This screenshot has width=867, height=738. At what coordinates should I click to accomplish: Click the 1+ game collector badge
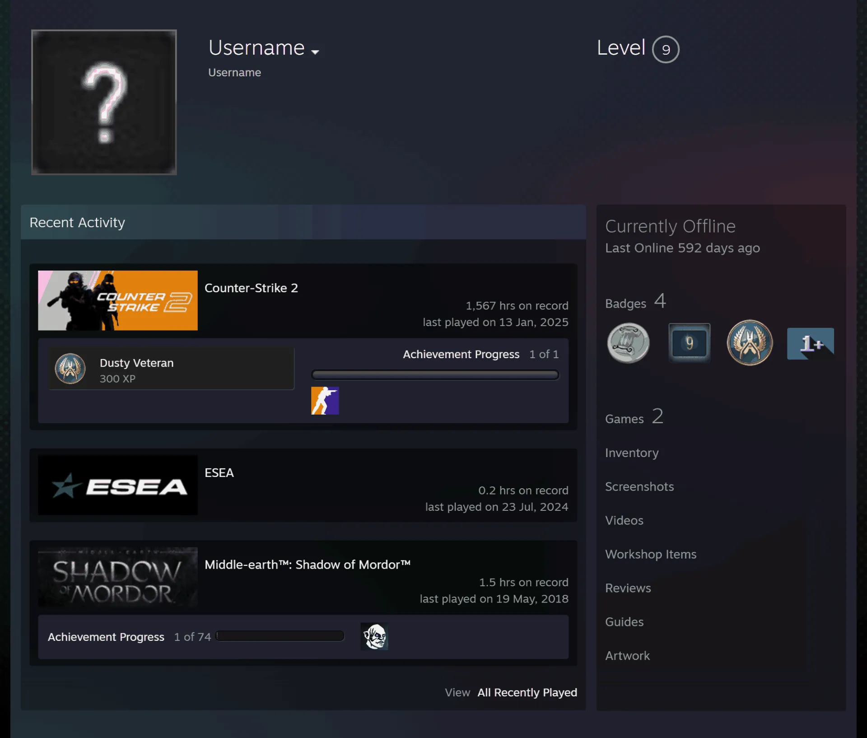pyautogui.click(x=810, y=344)
